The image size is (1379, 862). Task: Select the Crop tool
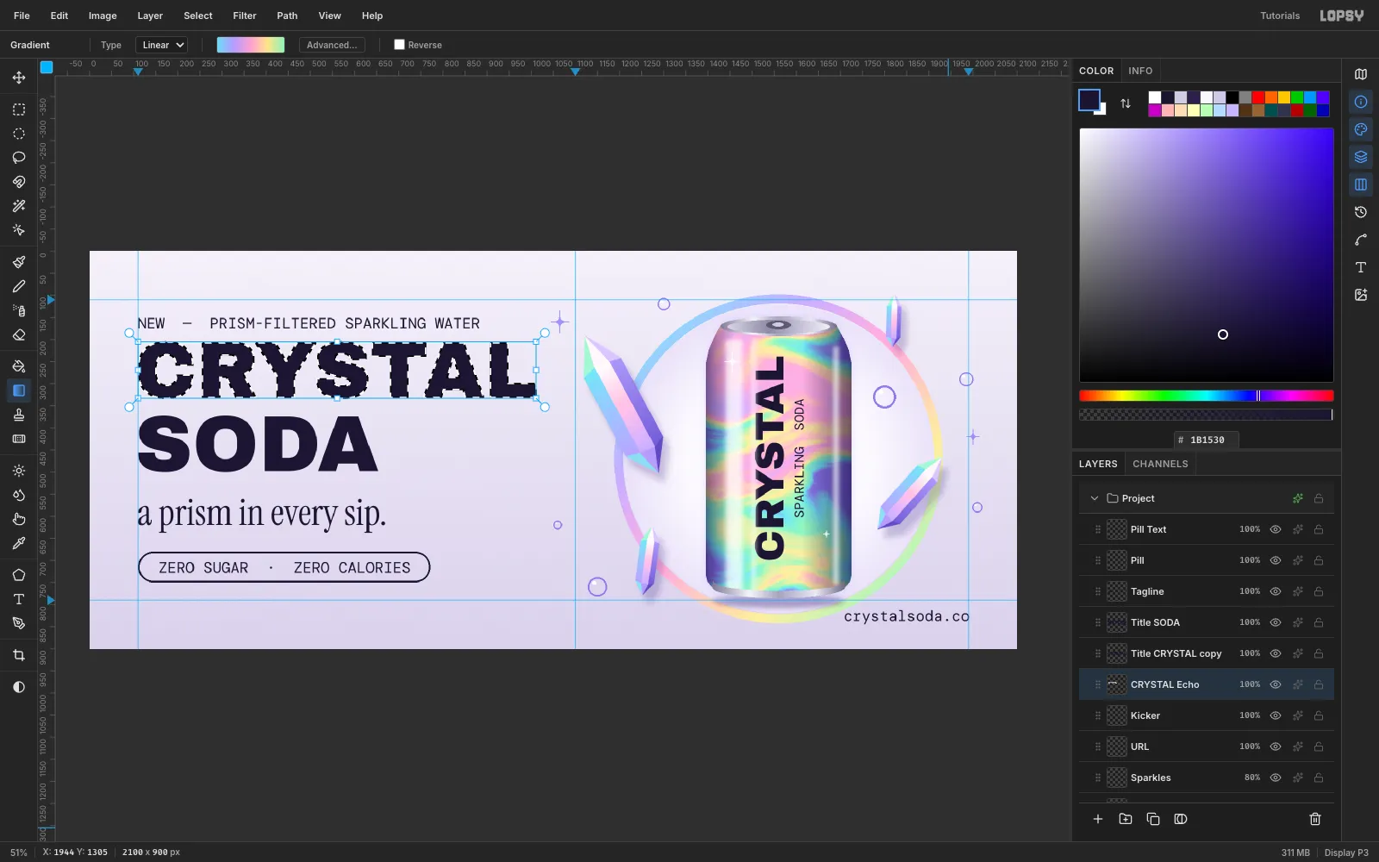point(19,655)
